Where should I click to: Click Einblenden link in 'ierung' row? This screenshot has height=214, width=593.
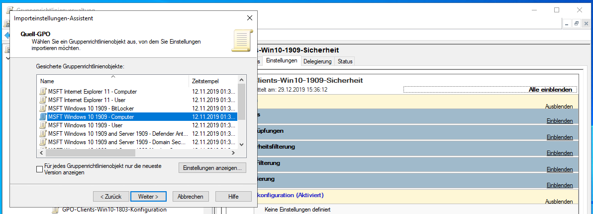560,185
